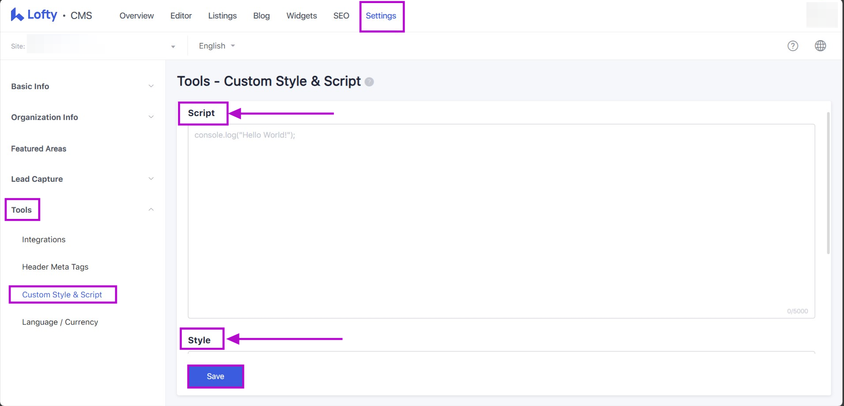Collapse the Tools section
This screenshot has width=844, height=406.
[x=151, y=210]
